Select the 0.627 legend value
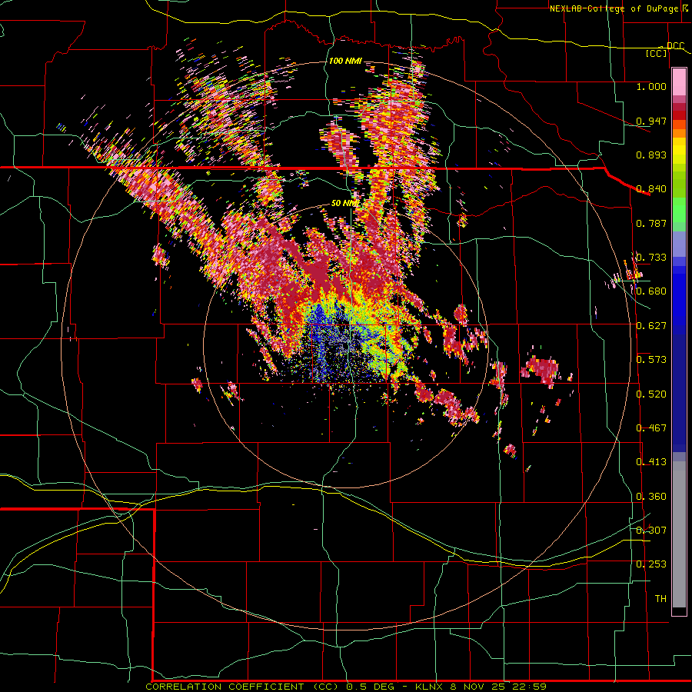The width and height of the screenshot is (692, 692). coord(651,325)
